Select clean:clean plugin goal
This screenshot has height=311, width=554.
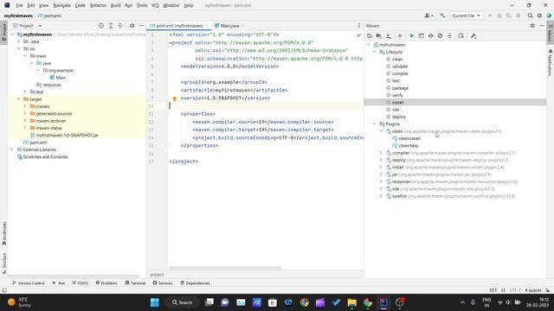pos(409,138)
